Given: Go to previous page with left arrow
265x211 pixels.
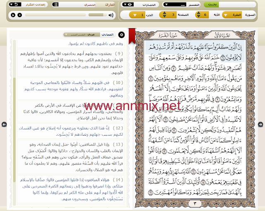Looking at the screenshot, I should [4, 125].
